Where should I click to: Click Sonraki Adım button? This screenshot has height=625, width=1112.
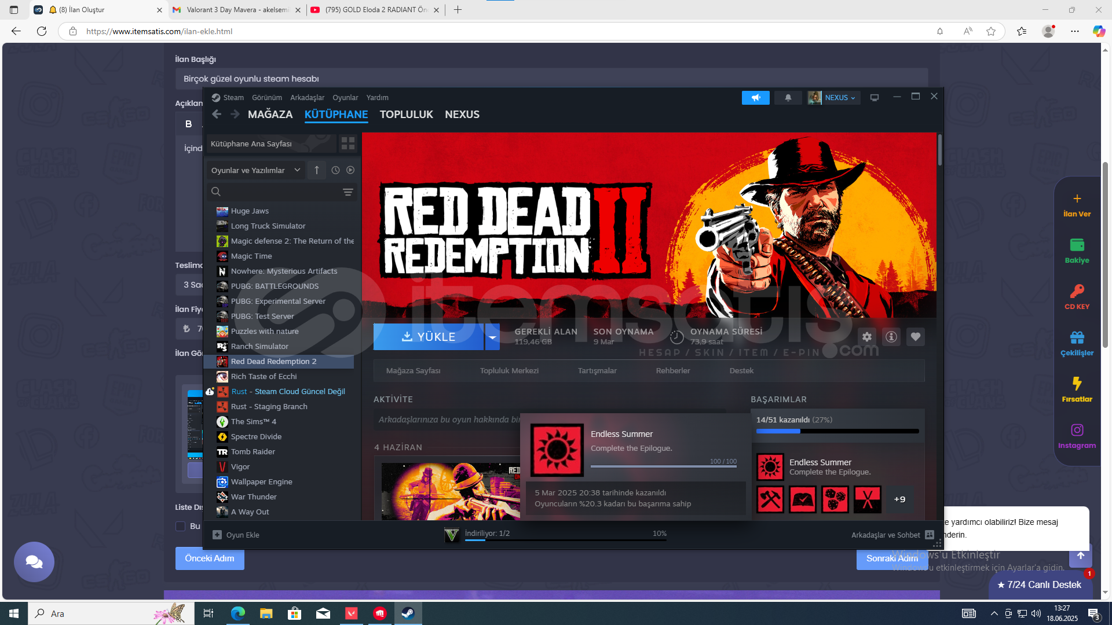[892, 558]
